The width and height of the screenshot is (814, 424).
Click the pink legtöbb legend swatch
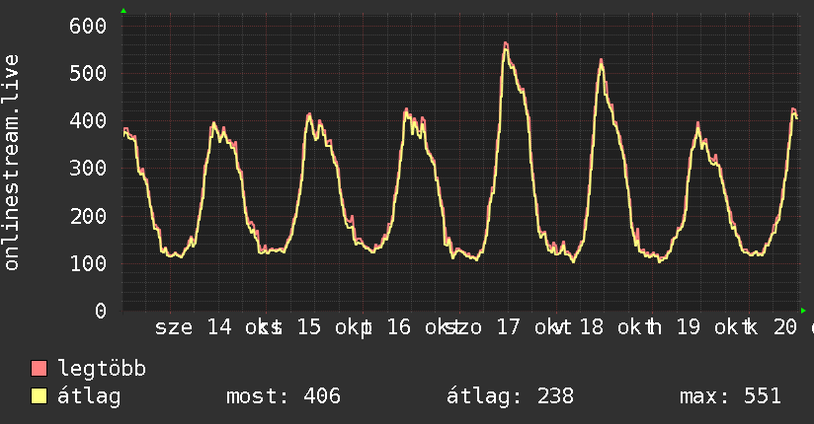point(39,368)
